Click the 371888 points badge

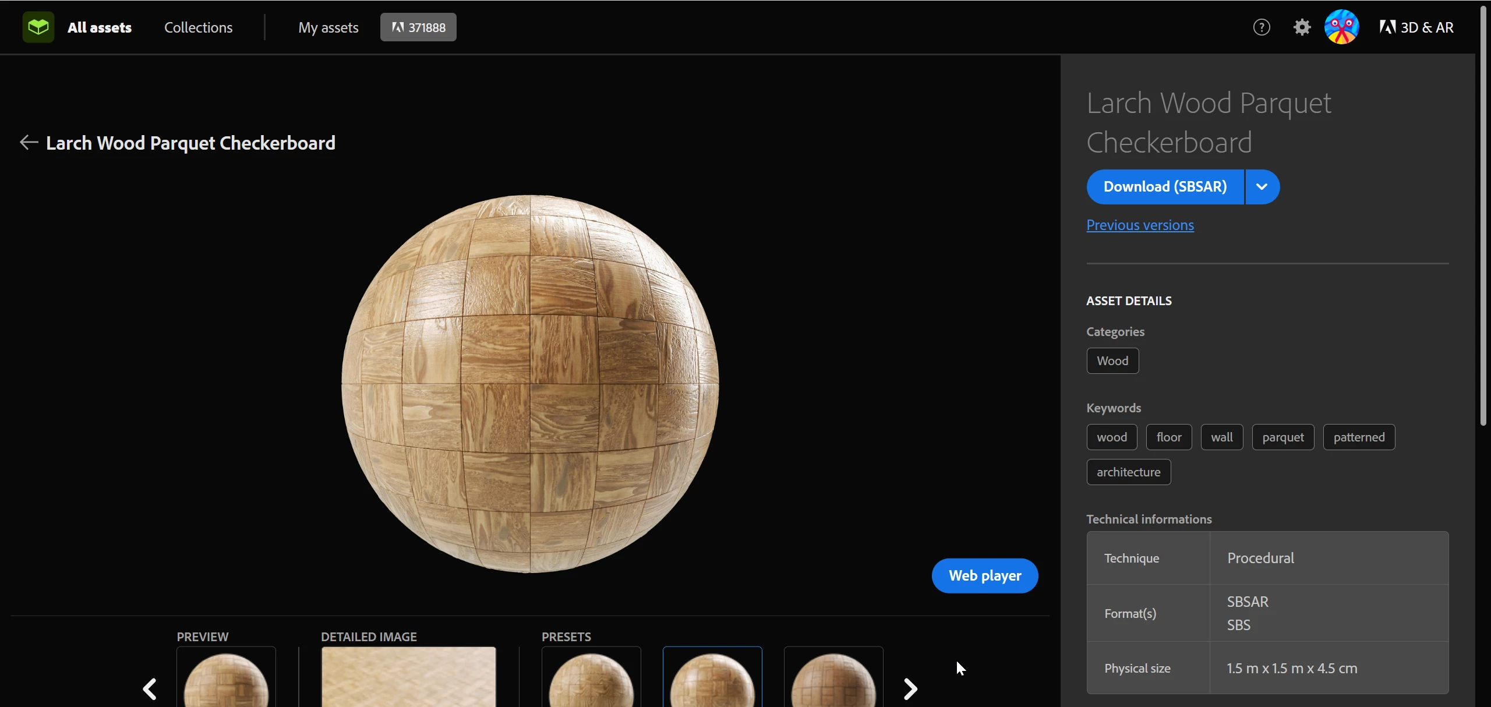coord(418,27)
